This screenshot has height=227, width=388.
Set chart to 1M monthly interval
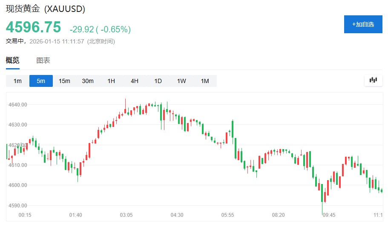(x=205, y=81)
